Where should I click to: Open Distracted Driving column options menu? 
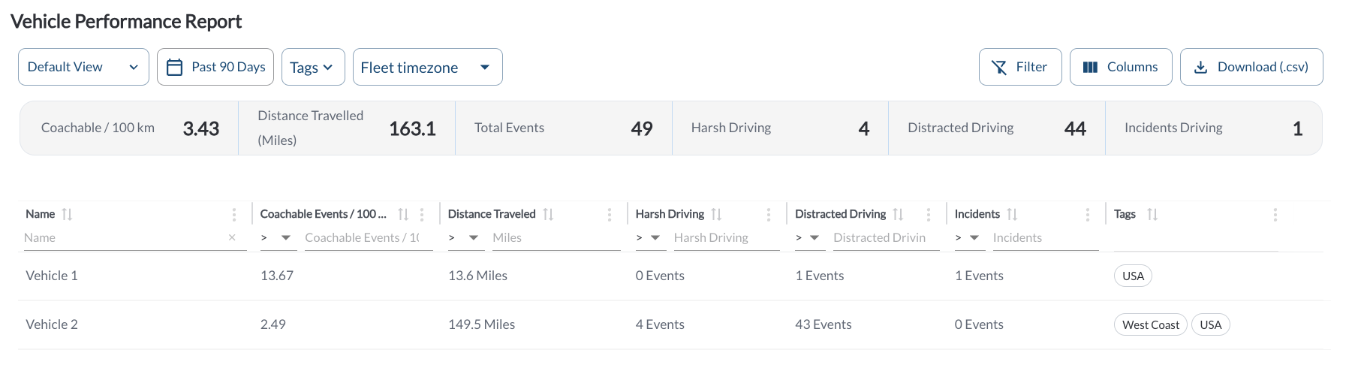(929, 215)
